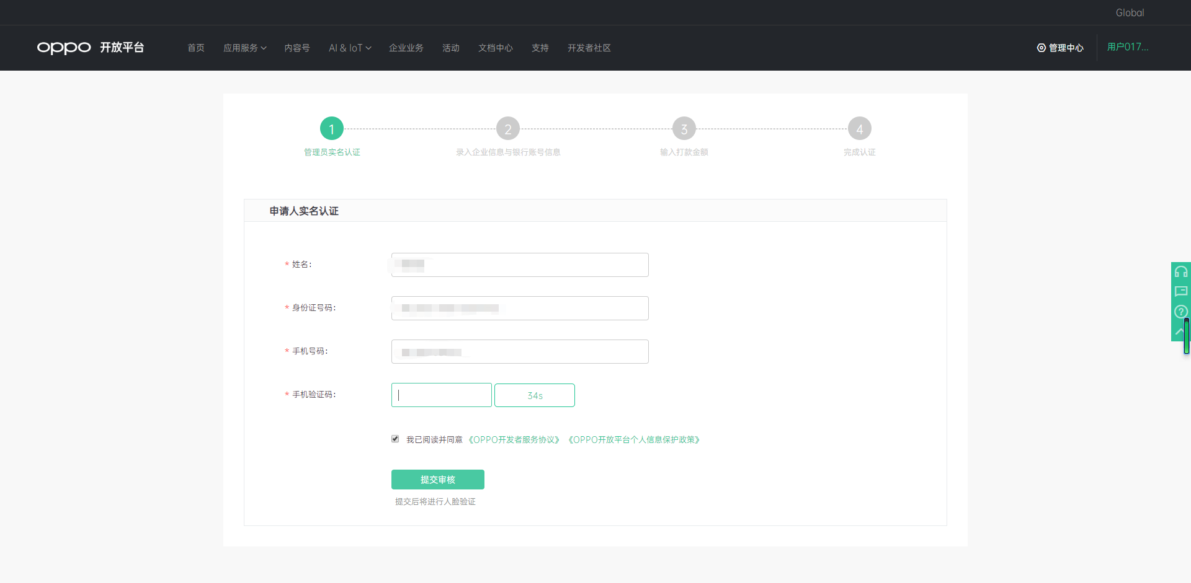This screenshot has width=1191, height=583.
Task: Open the 《OPPO开发者服务协议》 link
Action: click(514, 439)
